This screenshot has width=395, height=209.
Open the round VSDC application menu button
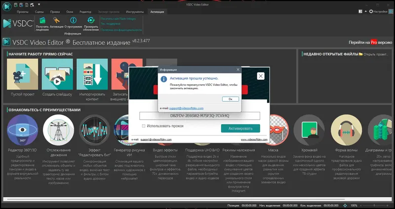(7, 6)
